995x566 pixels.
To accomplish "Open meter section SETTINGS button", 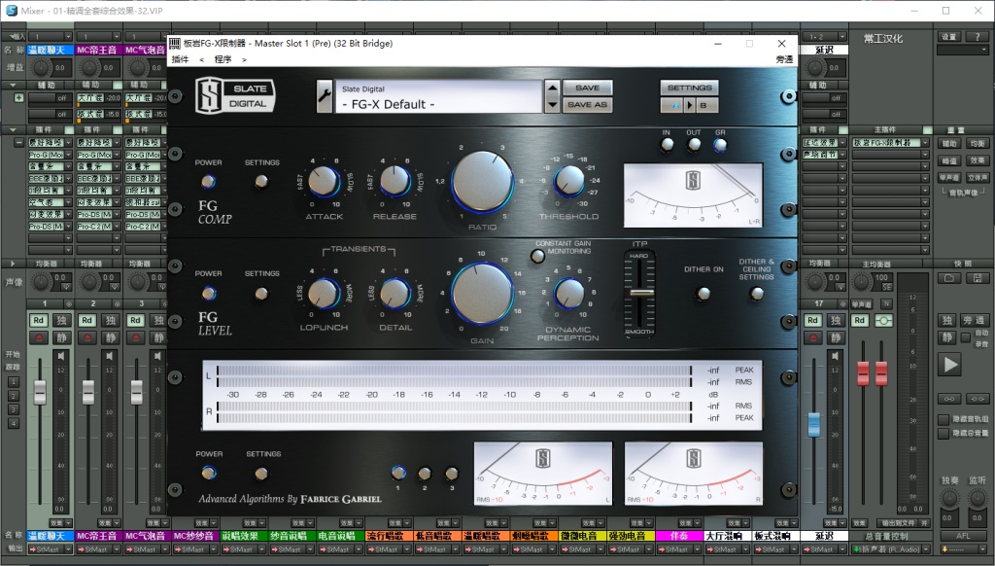I will (261, 474).
